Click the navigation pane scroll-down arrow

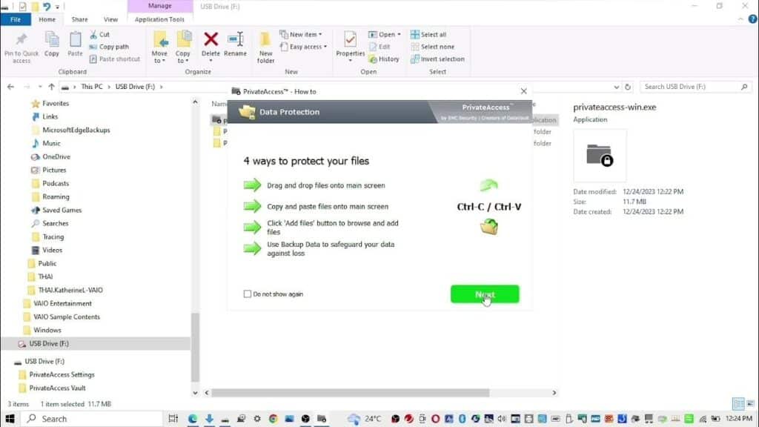(x=195, y=393)
